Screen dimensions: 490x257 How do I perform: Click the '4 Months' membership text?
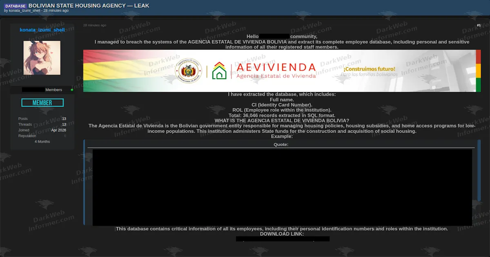pos(42,142)
